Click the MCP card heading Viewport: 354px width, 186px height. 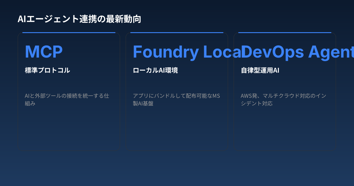(x=44, y=51)
